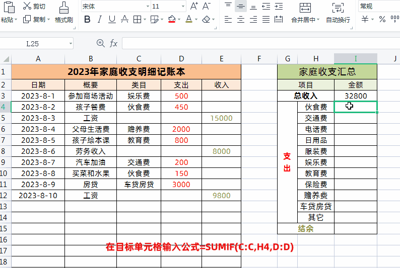Open clipboard dialog launcher corner icon
The height and width of the screenshot is (268, 400).
[x=75, y=28]
